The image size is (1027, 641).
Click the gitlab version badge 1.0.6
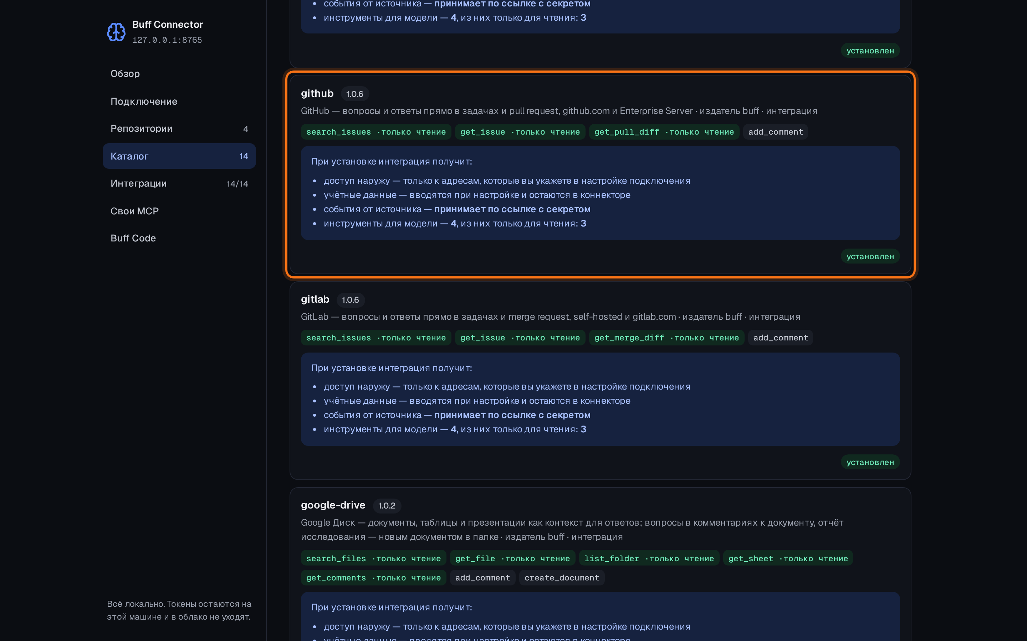[x=350, y=300]
